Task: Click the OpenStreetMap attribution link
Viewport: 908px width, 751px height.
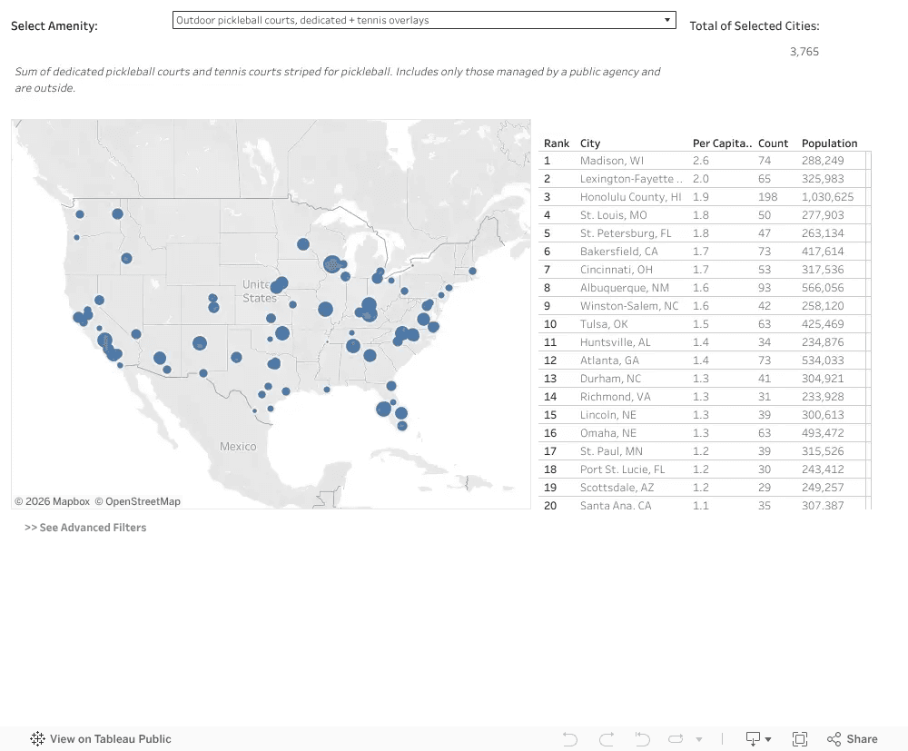Action: coord(138,501)
